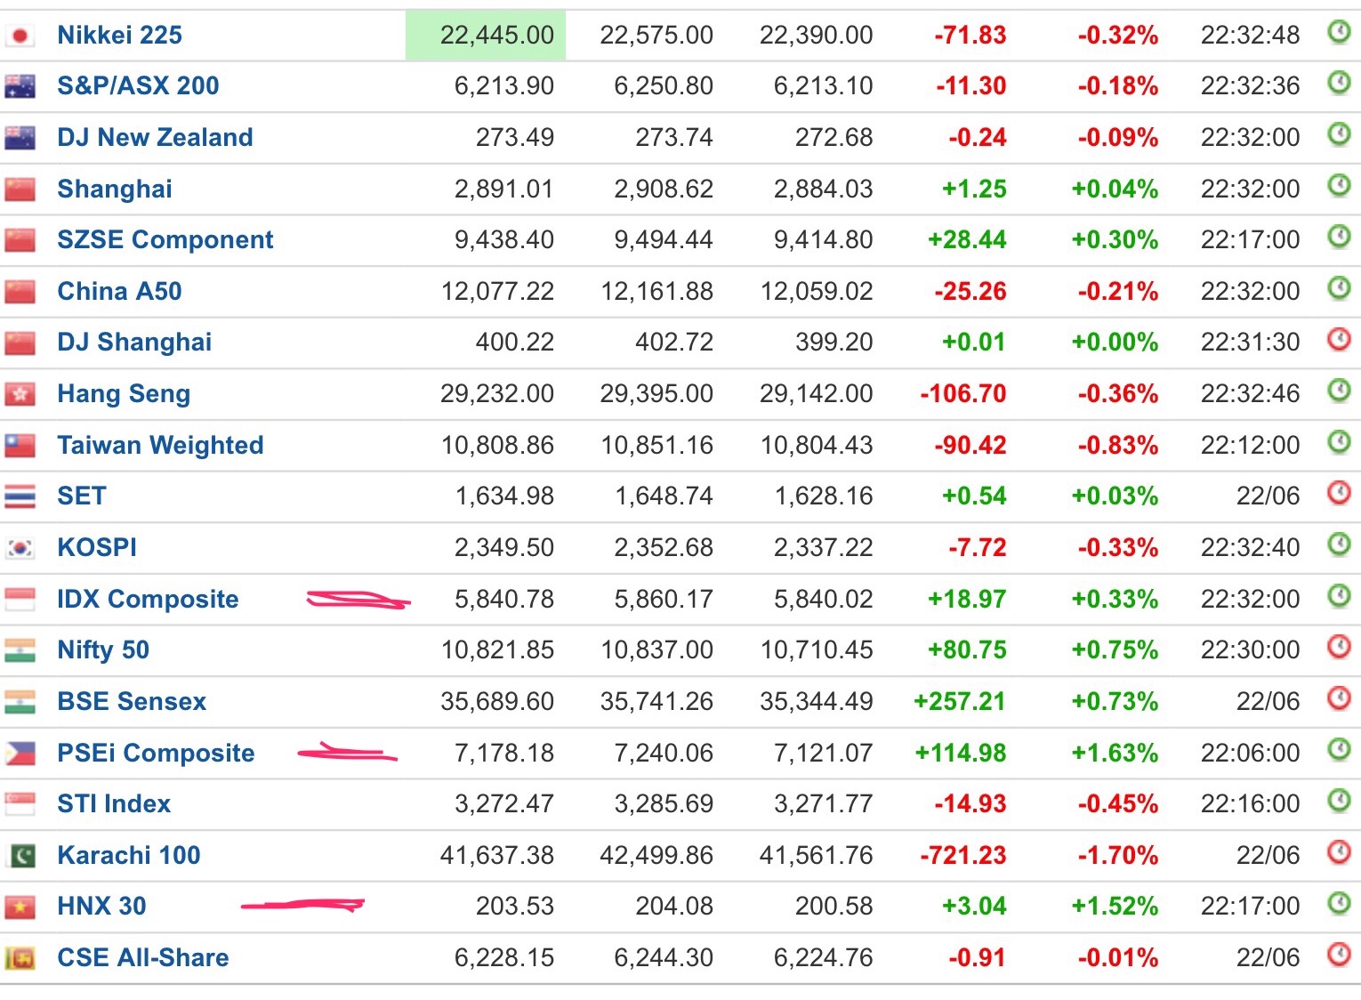Select Taiwan Weighted time 22:12:00
Image resolution: width=1361 pixels, height=1000 pixels.
[1250, 445]
